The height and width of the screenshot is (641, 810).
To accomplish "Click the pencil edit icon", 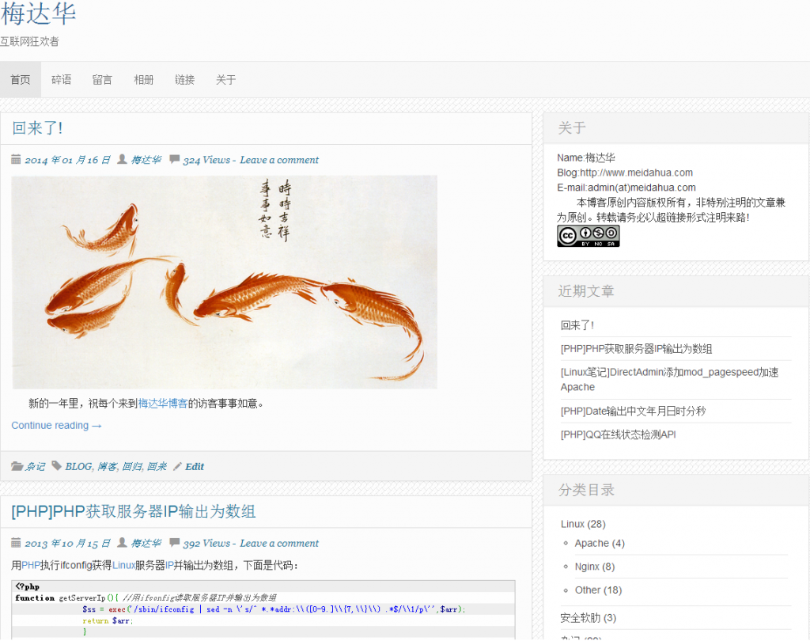I will pyautogui.click(x=177, y=466).
